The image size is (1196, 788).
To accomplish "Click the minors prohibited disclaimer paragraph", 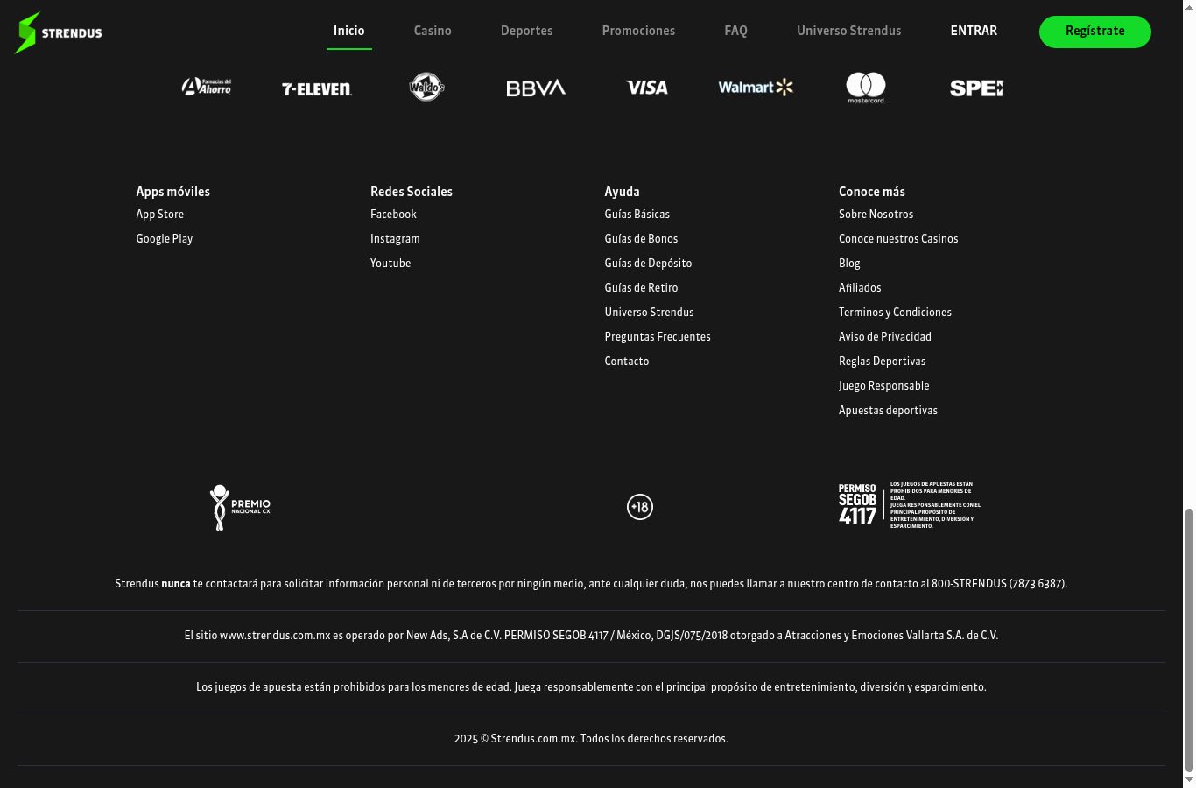I will click(591, 687).
